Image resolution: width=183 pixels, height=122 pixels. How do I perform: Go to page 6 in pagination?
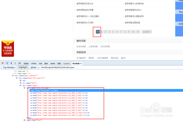[117, 32]
